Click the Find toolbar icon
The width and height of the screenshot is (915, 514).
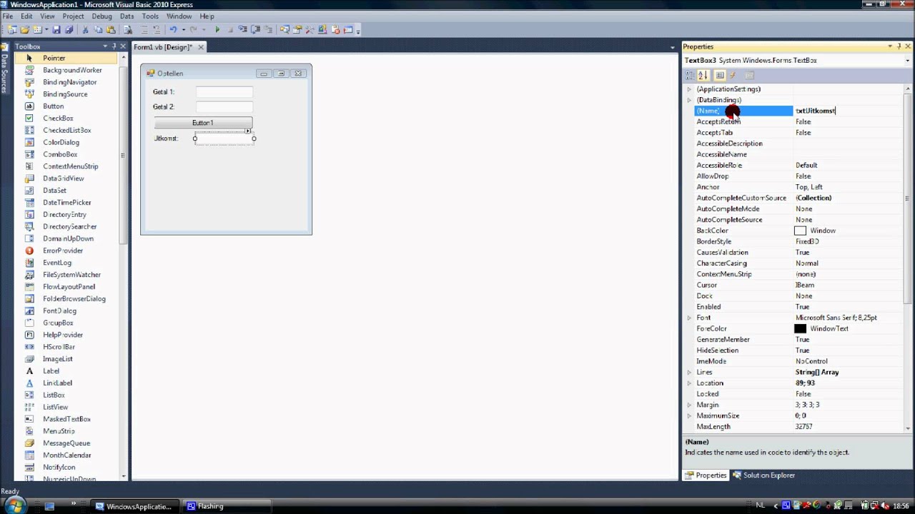coord(127,29)
